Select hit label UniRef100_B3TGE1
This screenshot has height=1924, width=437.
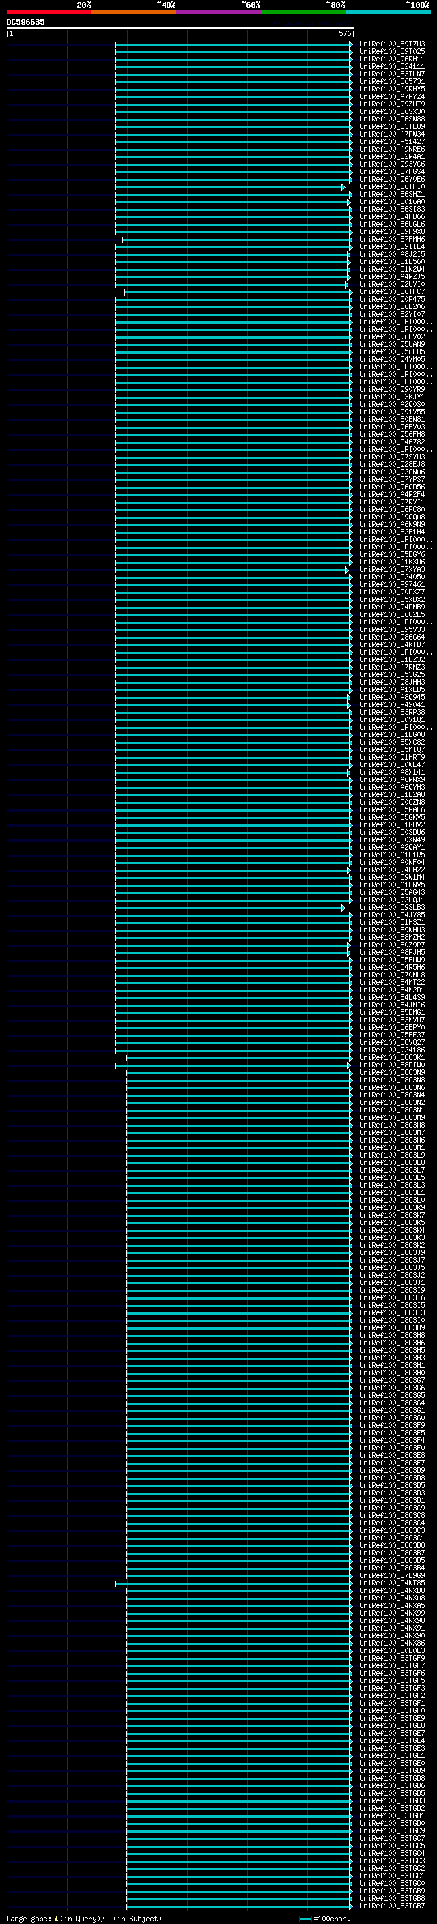(391, 1755)
